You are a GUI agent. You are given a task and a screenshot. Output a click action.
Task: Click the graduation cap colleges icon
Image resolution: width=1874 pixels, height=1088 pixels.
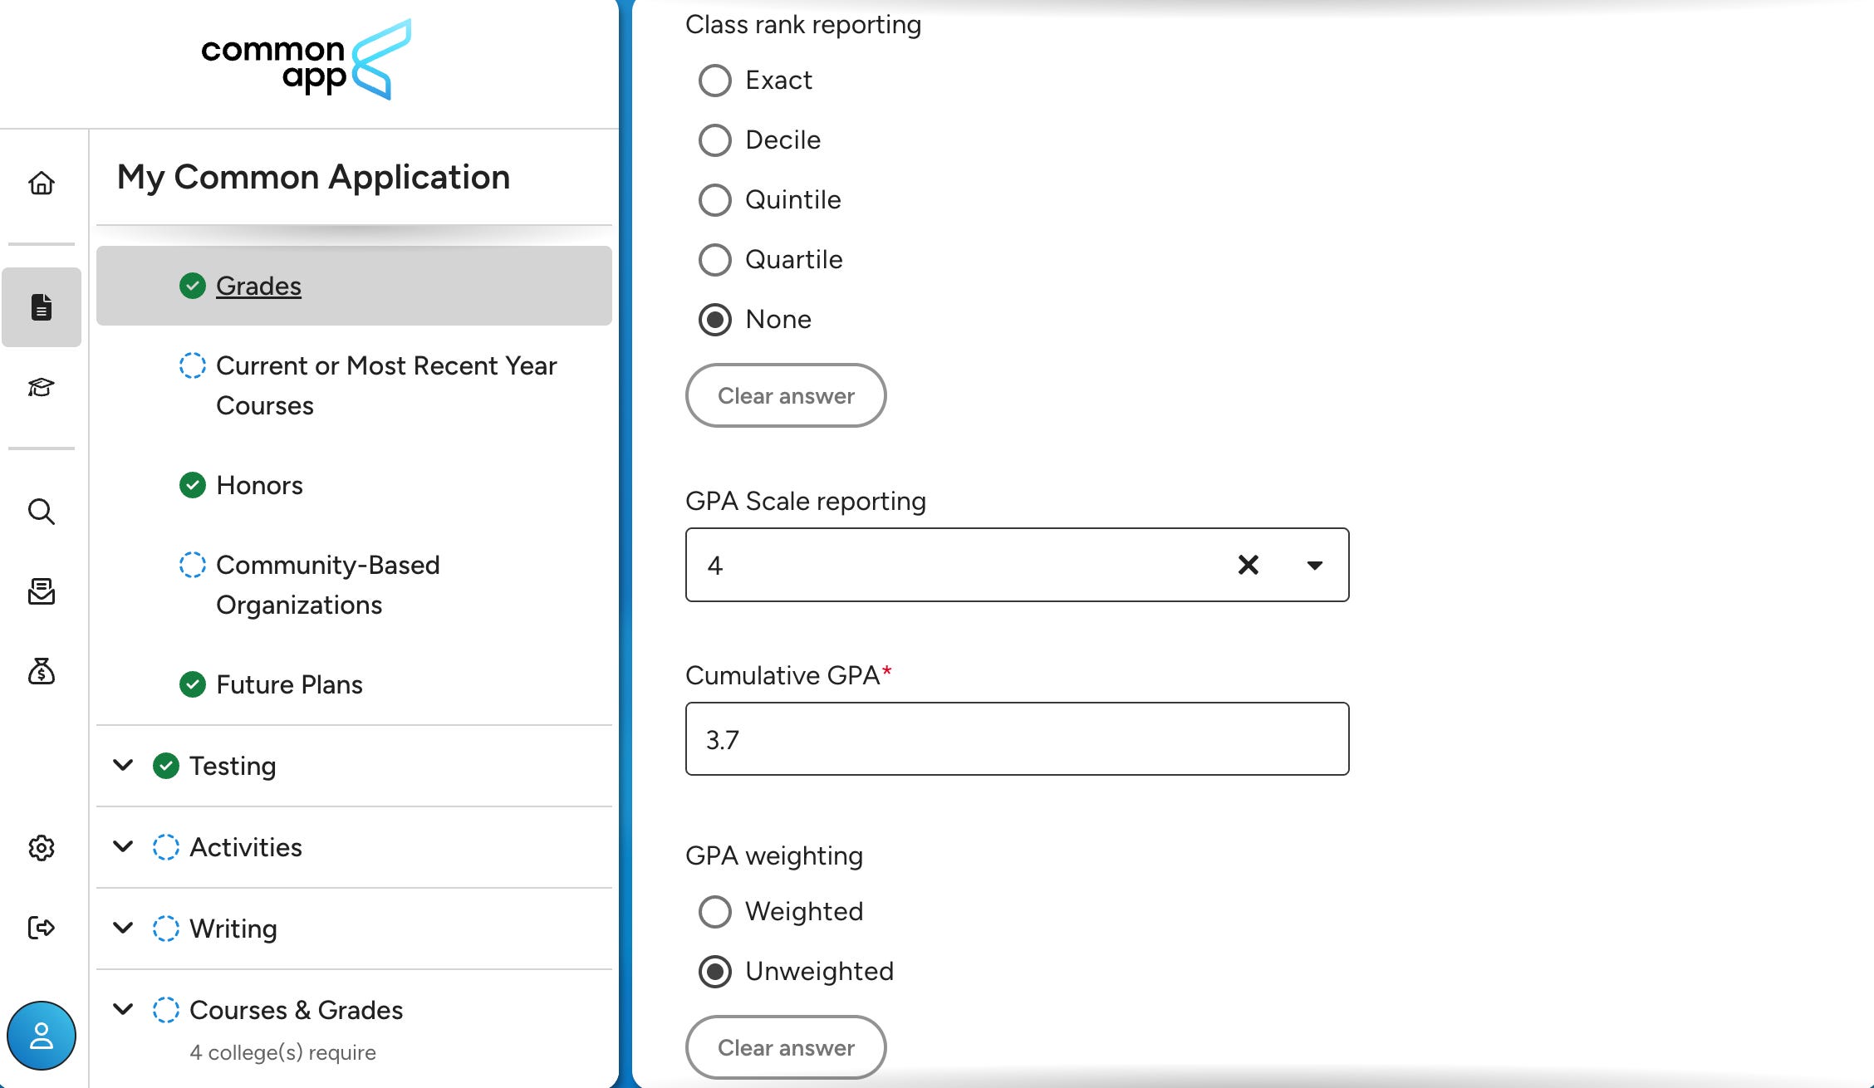pos(42,387)
